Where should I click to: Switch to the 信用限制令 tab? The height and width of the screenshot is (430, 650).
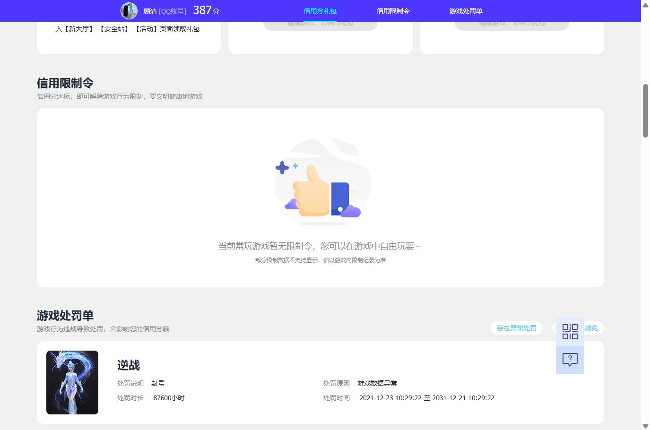pyautogui.click(x=393, y=10)
